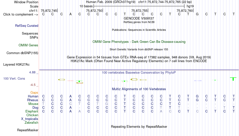Click 'Publications: Sequences in Scientific Articles' title
The image size is (239, 136).
(x=139, y=30)
